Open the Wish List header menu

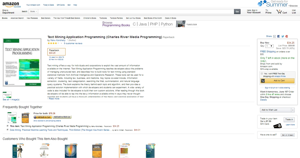pos(294,12)
